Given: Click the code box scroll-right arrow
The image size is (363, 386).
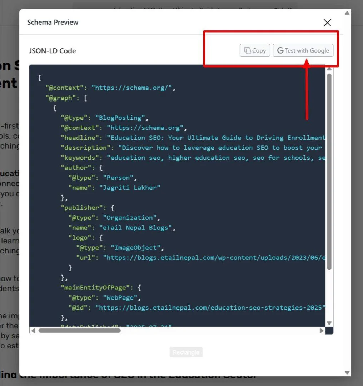Looking at the screenshot, I should pos(321,331).
